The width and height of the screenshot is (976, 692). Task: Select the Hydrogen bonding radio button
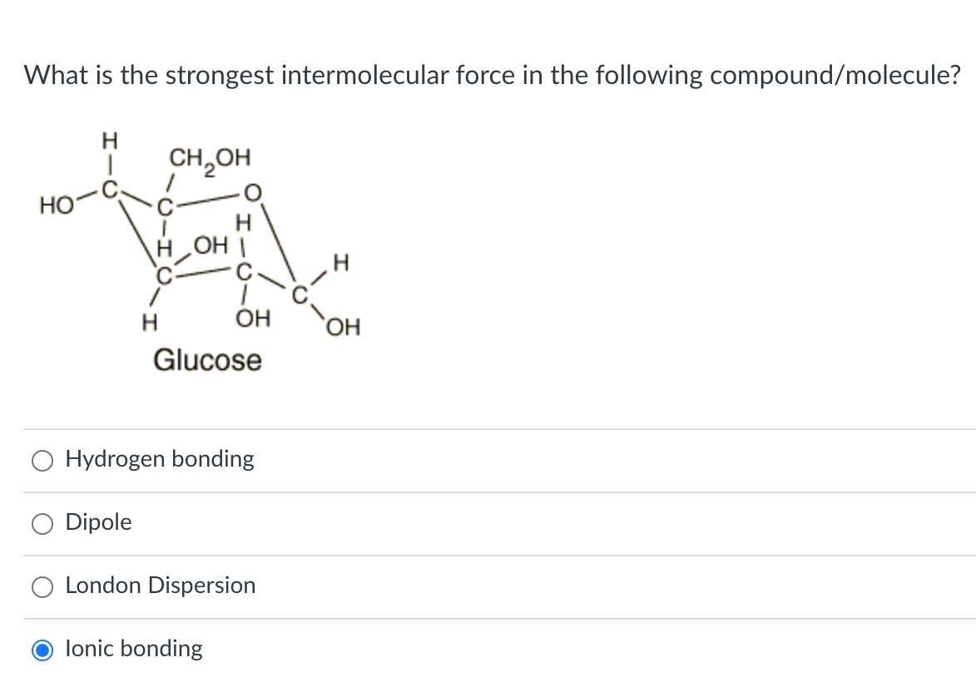[x=42, y=459]
